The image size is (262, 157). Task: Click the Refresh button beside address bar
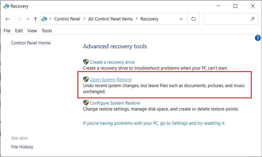pos(193,19)
